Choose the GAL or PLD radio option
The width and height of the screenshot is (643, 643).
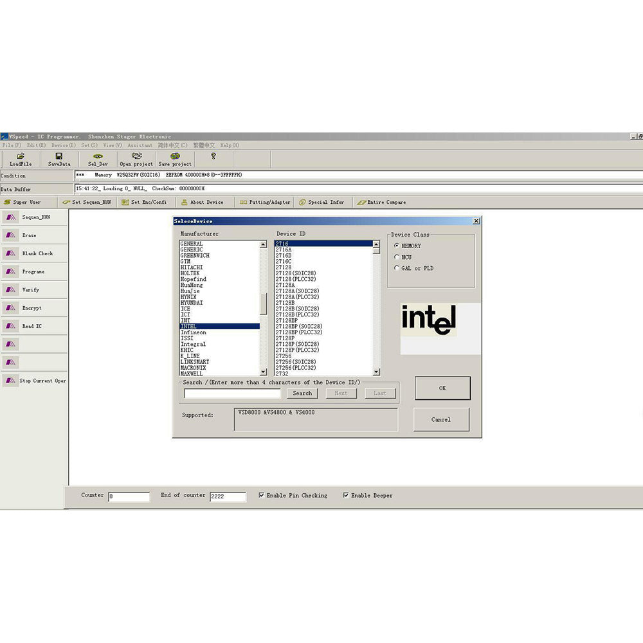(396, 268)
